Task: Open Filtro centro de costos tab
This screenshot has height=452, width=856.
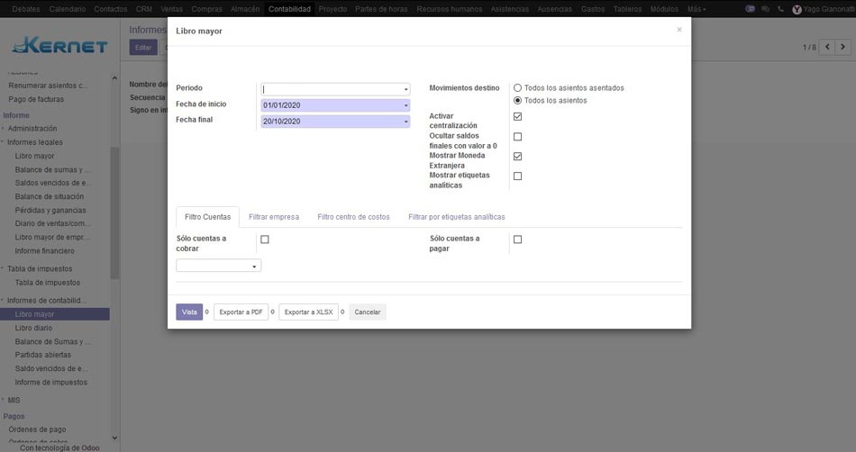Action: (x=353, y=217)
